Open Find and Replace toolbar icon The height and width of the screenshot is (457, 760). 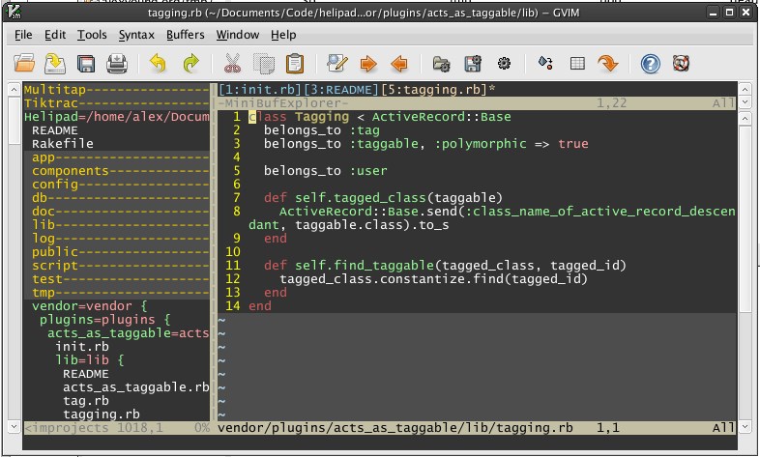point(337,64)
